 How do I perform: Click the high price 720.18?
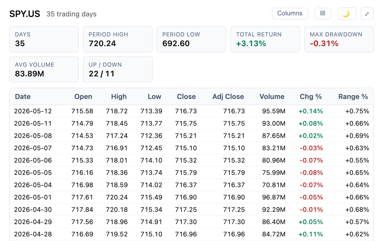coord(117,209)
